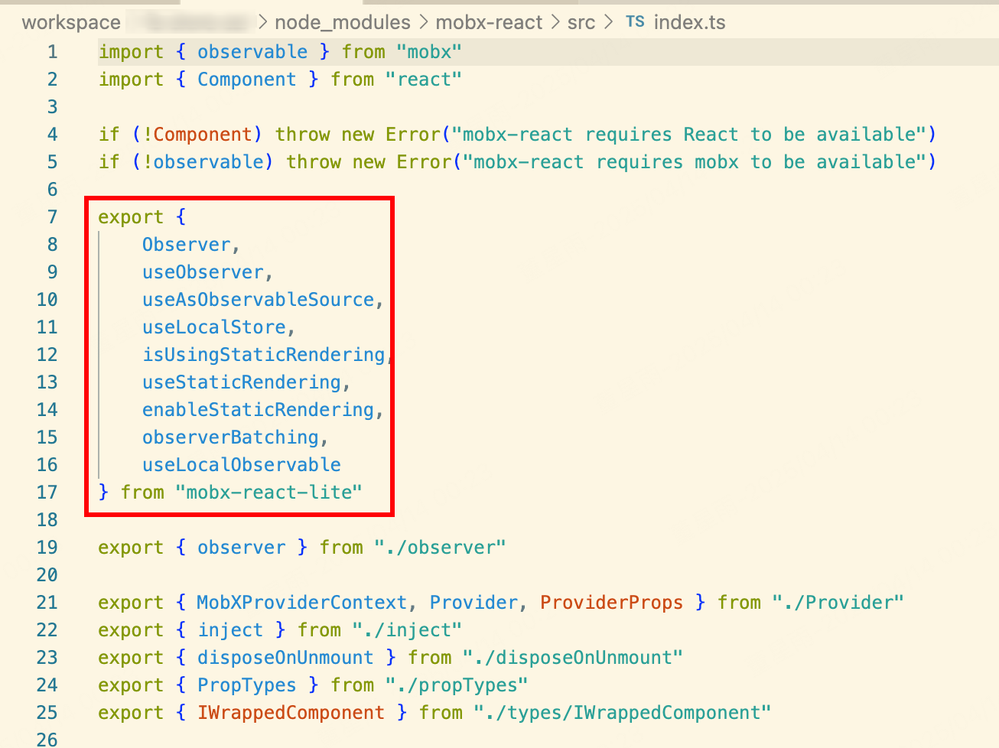Click the export keyword on line 7
This screenshot has height=748, width=999.
pyautogui.click(x=131, y=217)
